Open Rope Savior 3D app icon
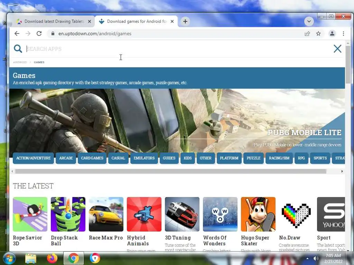Image resolution: width=354 pixels, height=265 pixels. (30, 214)
